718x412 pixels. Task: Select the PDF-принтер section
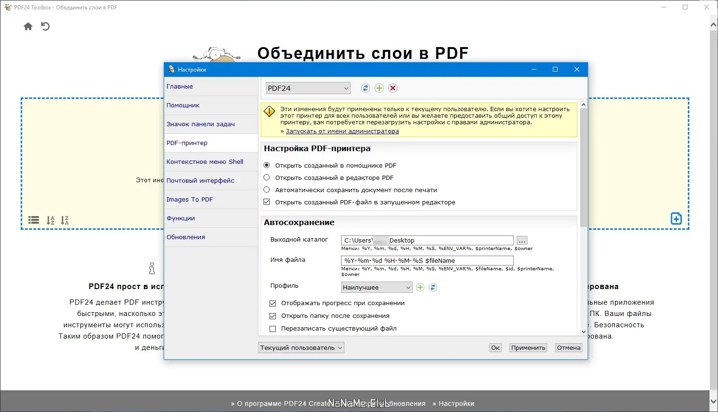(211, 143)
